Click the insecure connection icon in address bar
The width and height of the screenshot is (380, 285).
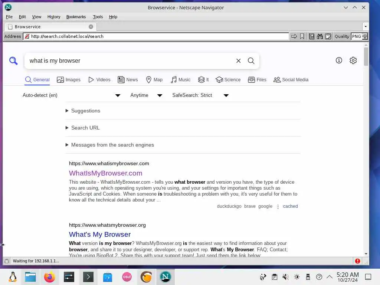[27, 36]
